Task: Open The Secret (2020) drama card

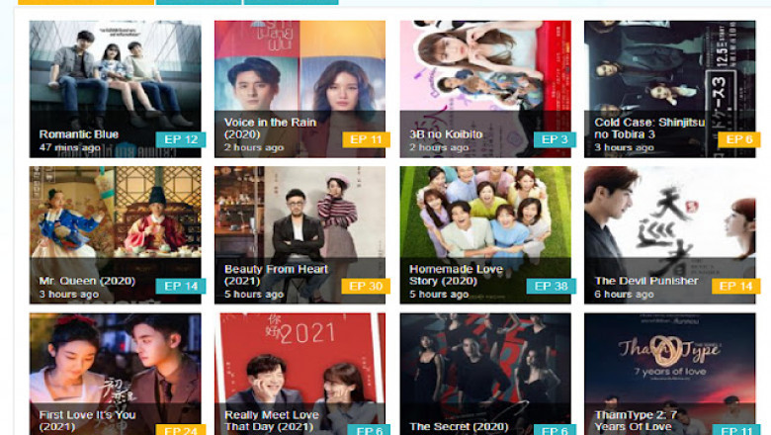Action: pyautogui.click(x=485, y=374)
